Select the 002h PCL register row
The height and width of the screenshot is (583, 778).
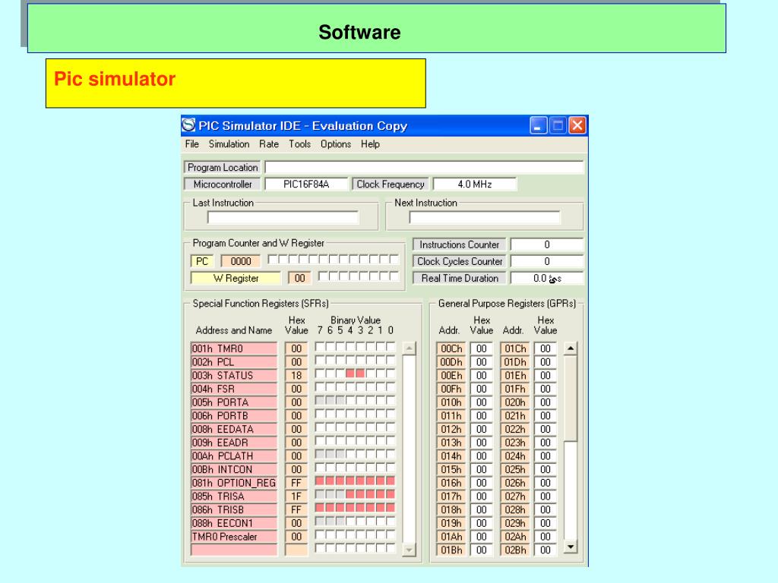pos(234,362)
